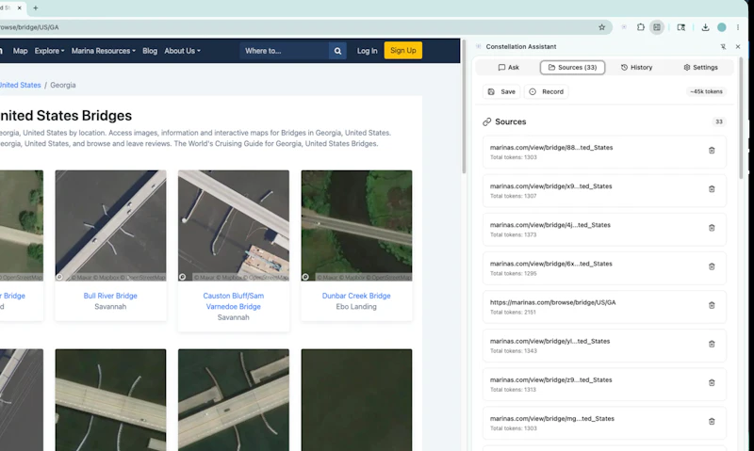The height and width of the screenshot is (451, 754).
Task: Click the Sources count badge 33
Action: 719,121
